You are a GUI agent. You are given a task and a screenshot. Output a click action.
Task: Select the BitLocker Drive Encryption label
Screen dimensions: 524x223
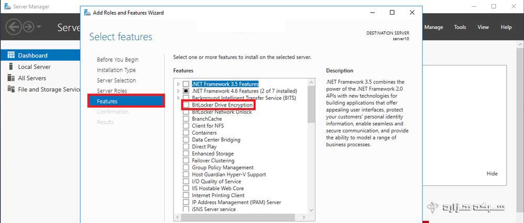222,105
